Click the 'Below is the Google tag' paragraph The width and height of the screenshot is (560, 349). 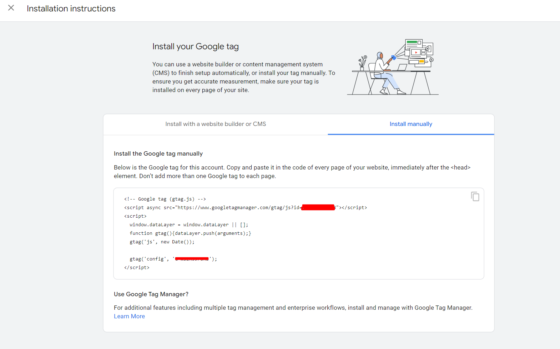point(292,172)
